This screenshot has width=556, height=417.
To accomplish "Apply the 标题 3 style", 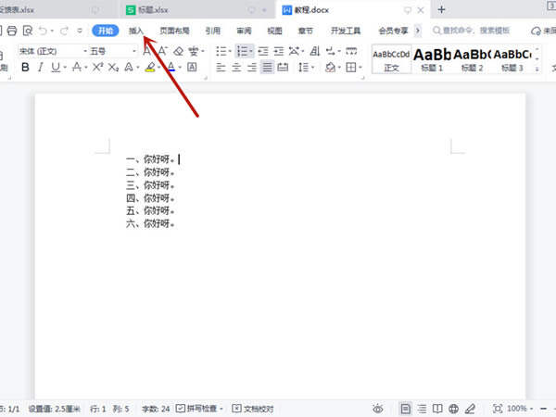I will click(512, 59).
